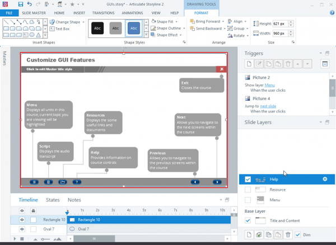
Task: Click the Width input field
Action: point(281,33)
